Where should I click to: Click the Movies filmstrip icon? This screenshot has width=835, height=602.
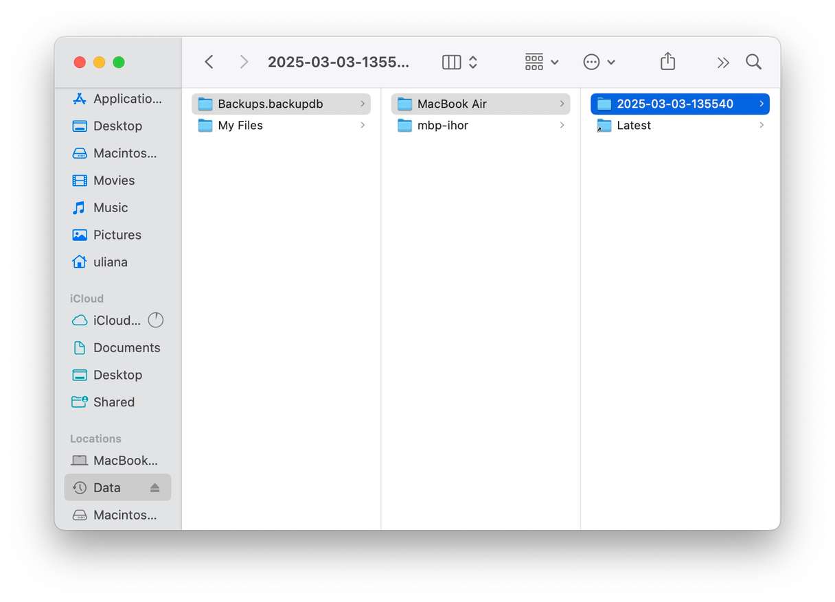(x=80, y=181)
